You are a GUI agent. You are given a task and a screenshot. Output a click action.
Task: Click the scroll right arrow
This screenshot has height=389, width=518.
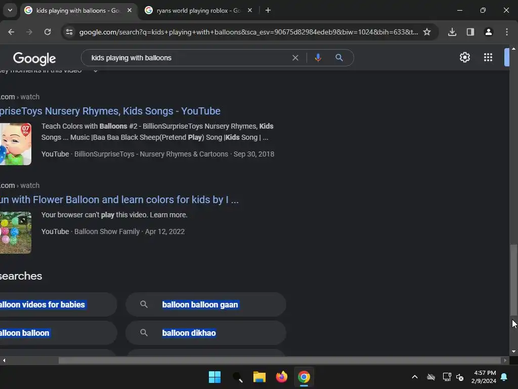coord(505,360)
